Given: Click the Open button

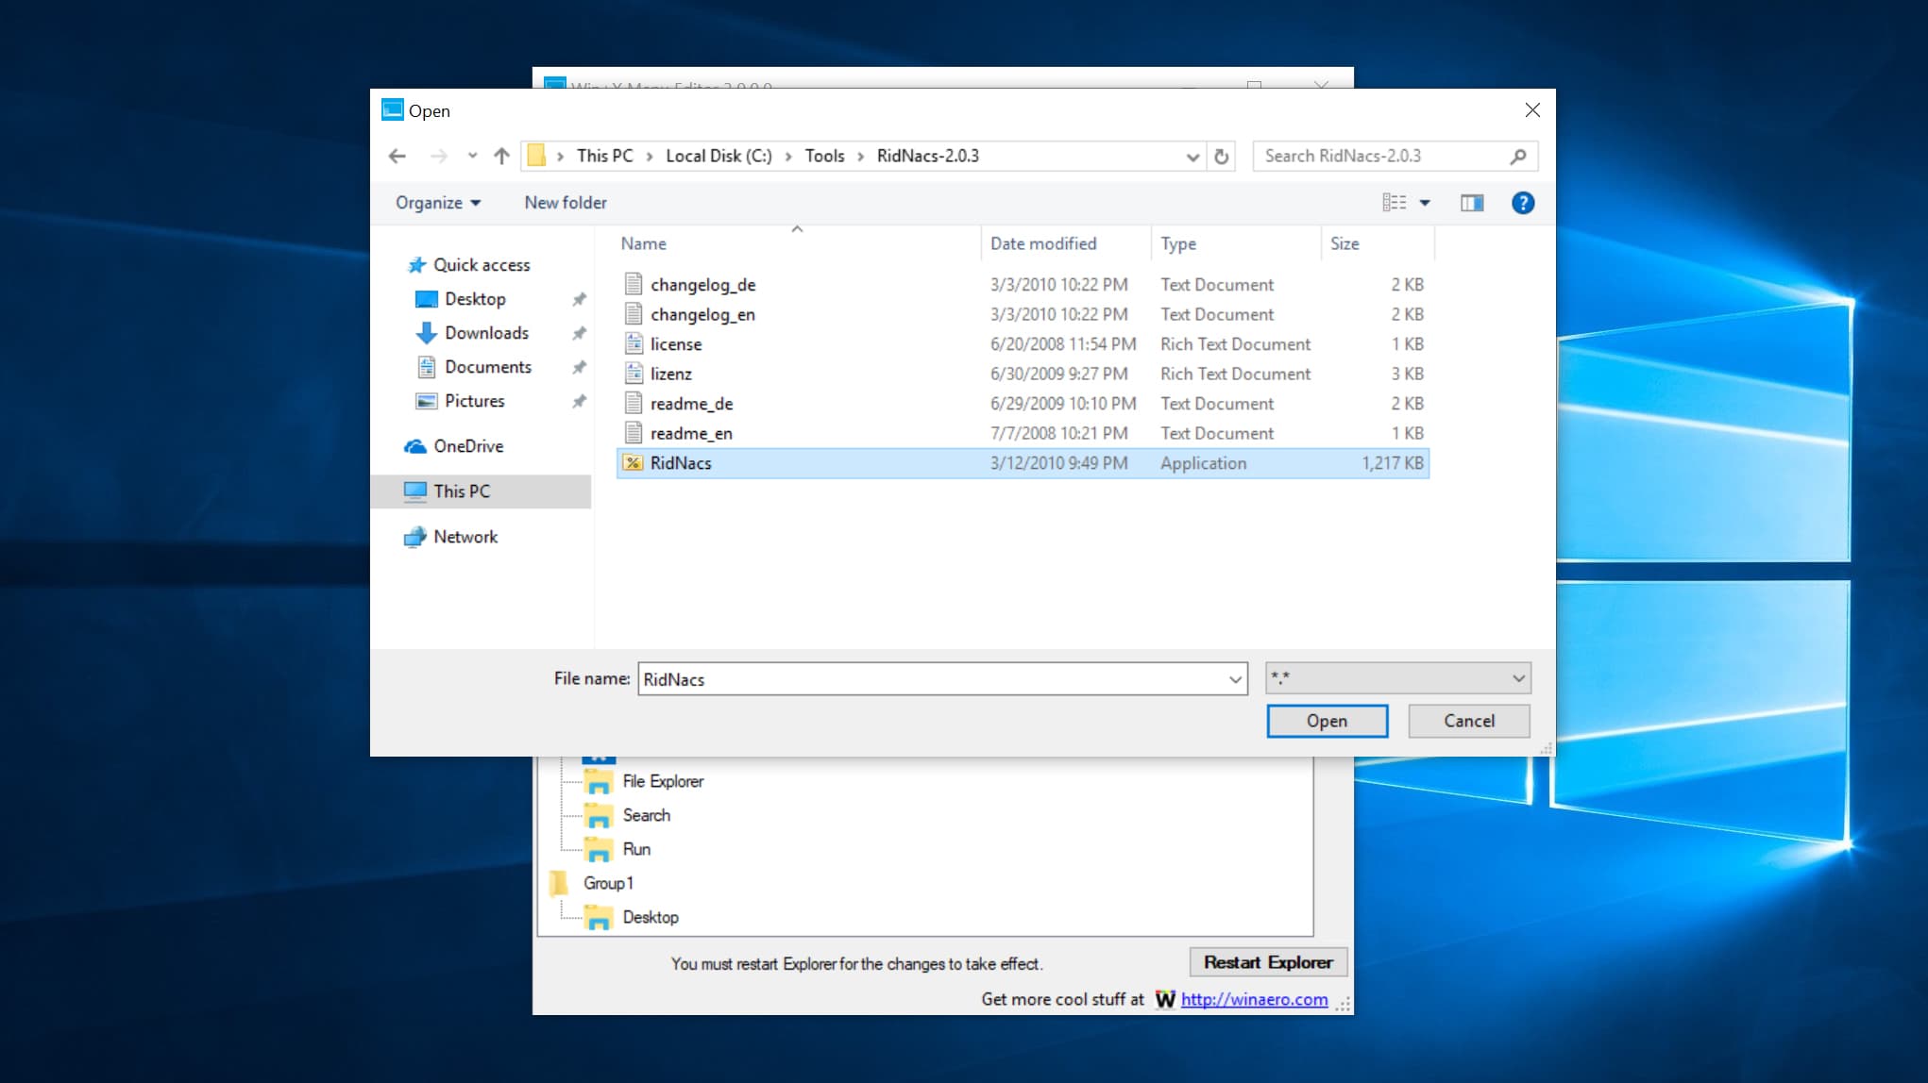Looking at the screenshot, I should (1327, 721).
